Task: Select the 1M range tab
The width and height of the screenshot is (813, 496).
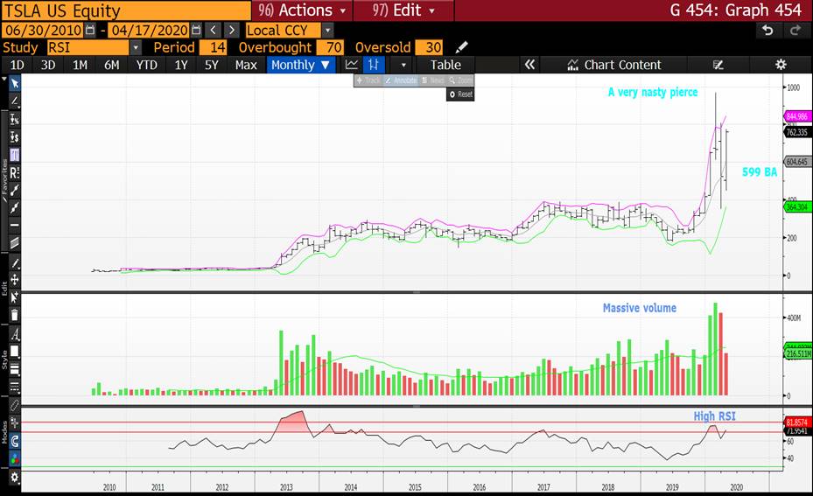Action: coord(80,65)
